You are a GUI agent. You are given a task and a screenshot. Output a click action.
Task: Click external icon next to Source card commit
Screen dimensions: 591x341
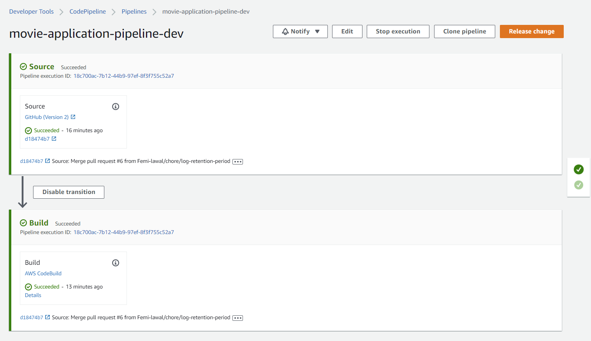coord(54,139)
